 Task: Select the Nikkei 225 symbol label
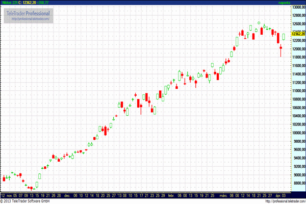point(9,3)
